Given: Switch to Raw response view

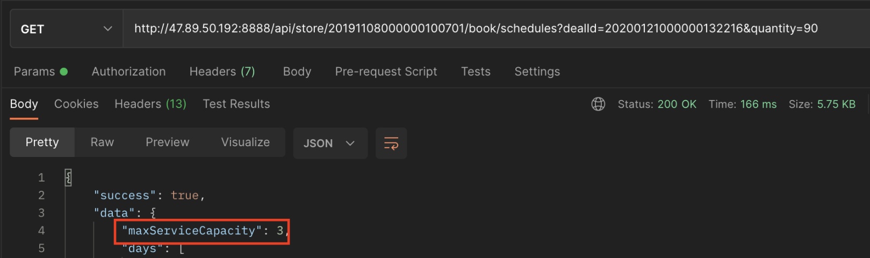Looking at the screenshot, I should coord(102,142).
